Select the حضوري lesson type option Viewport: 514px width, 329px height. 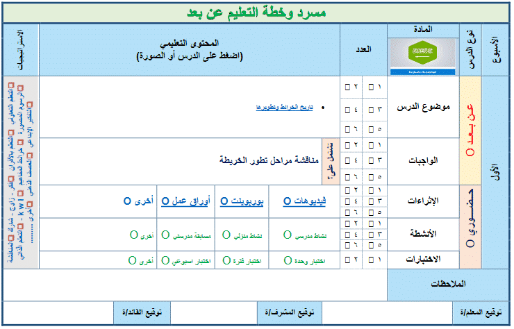pyautogui.click(x=470, y=244)
